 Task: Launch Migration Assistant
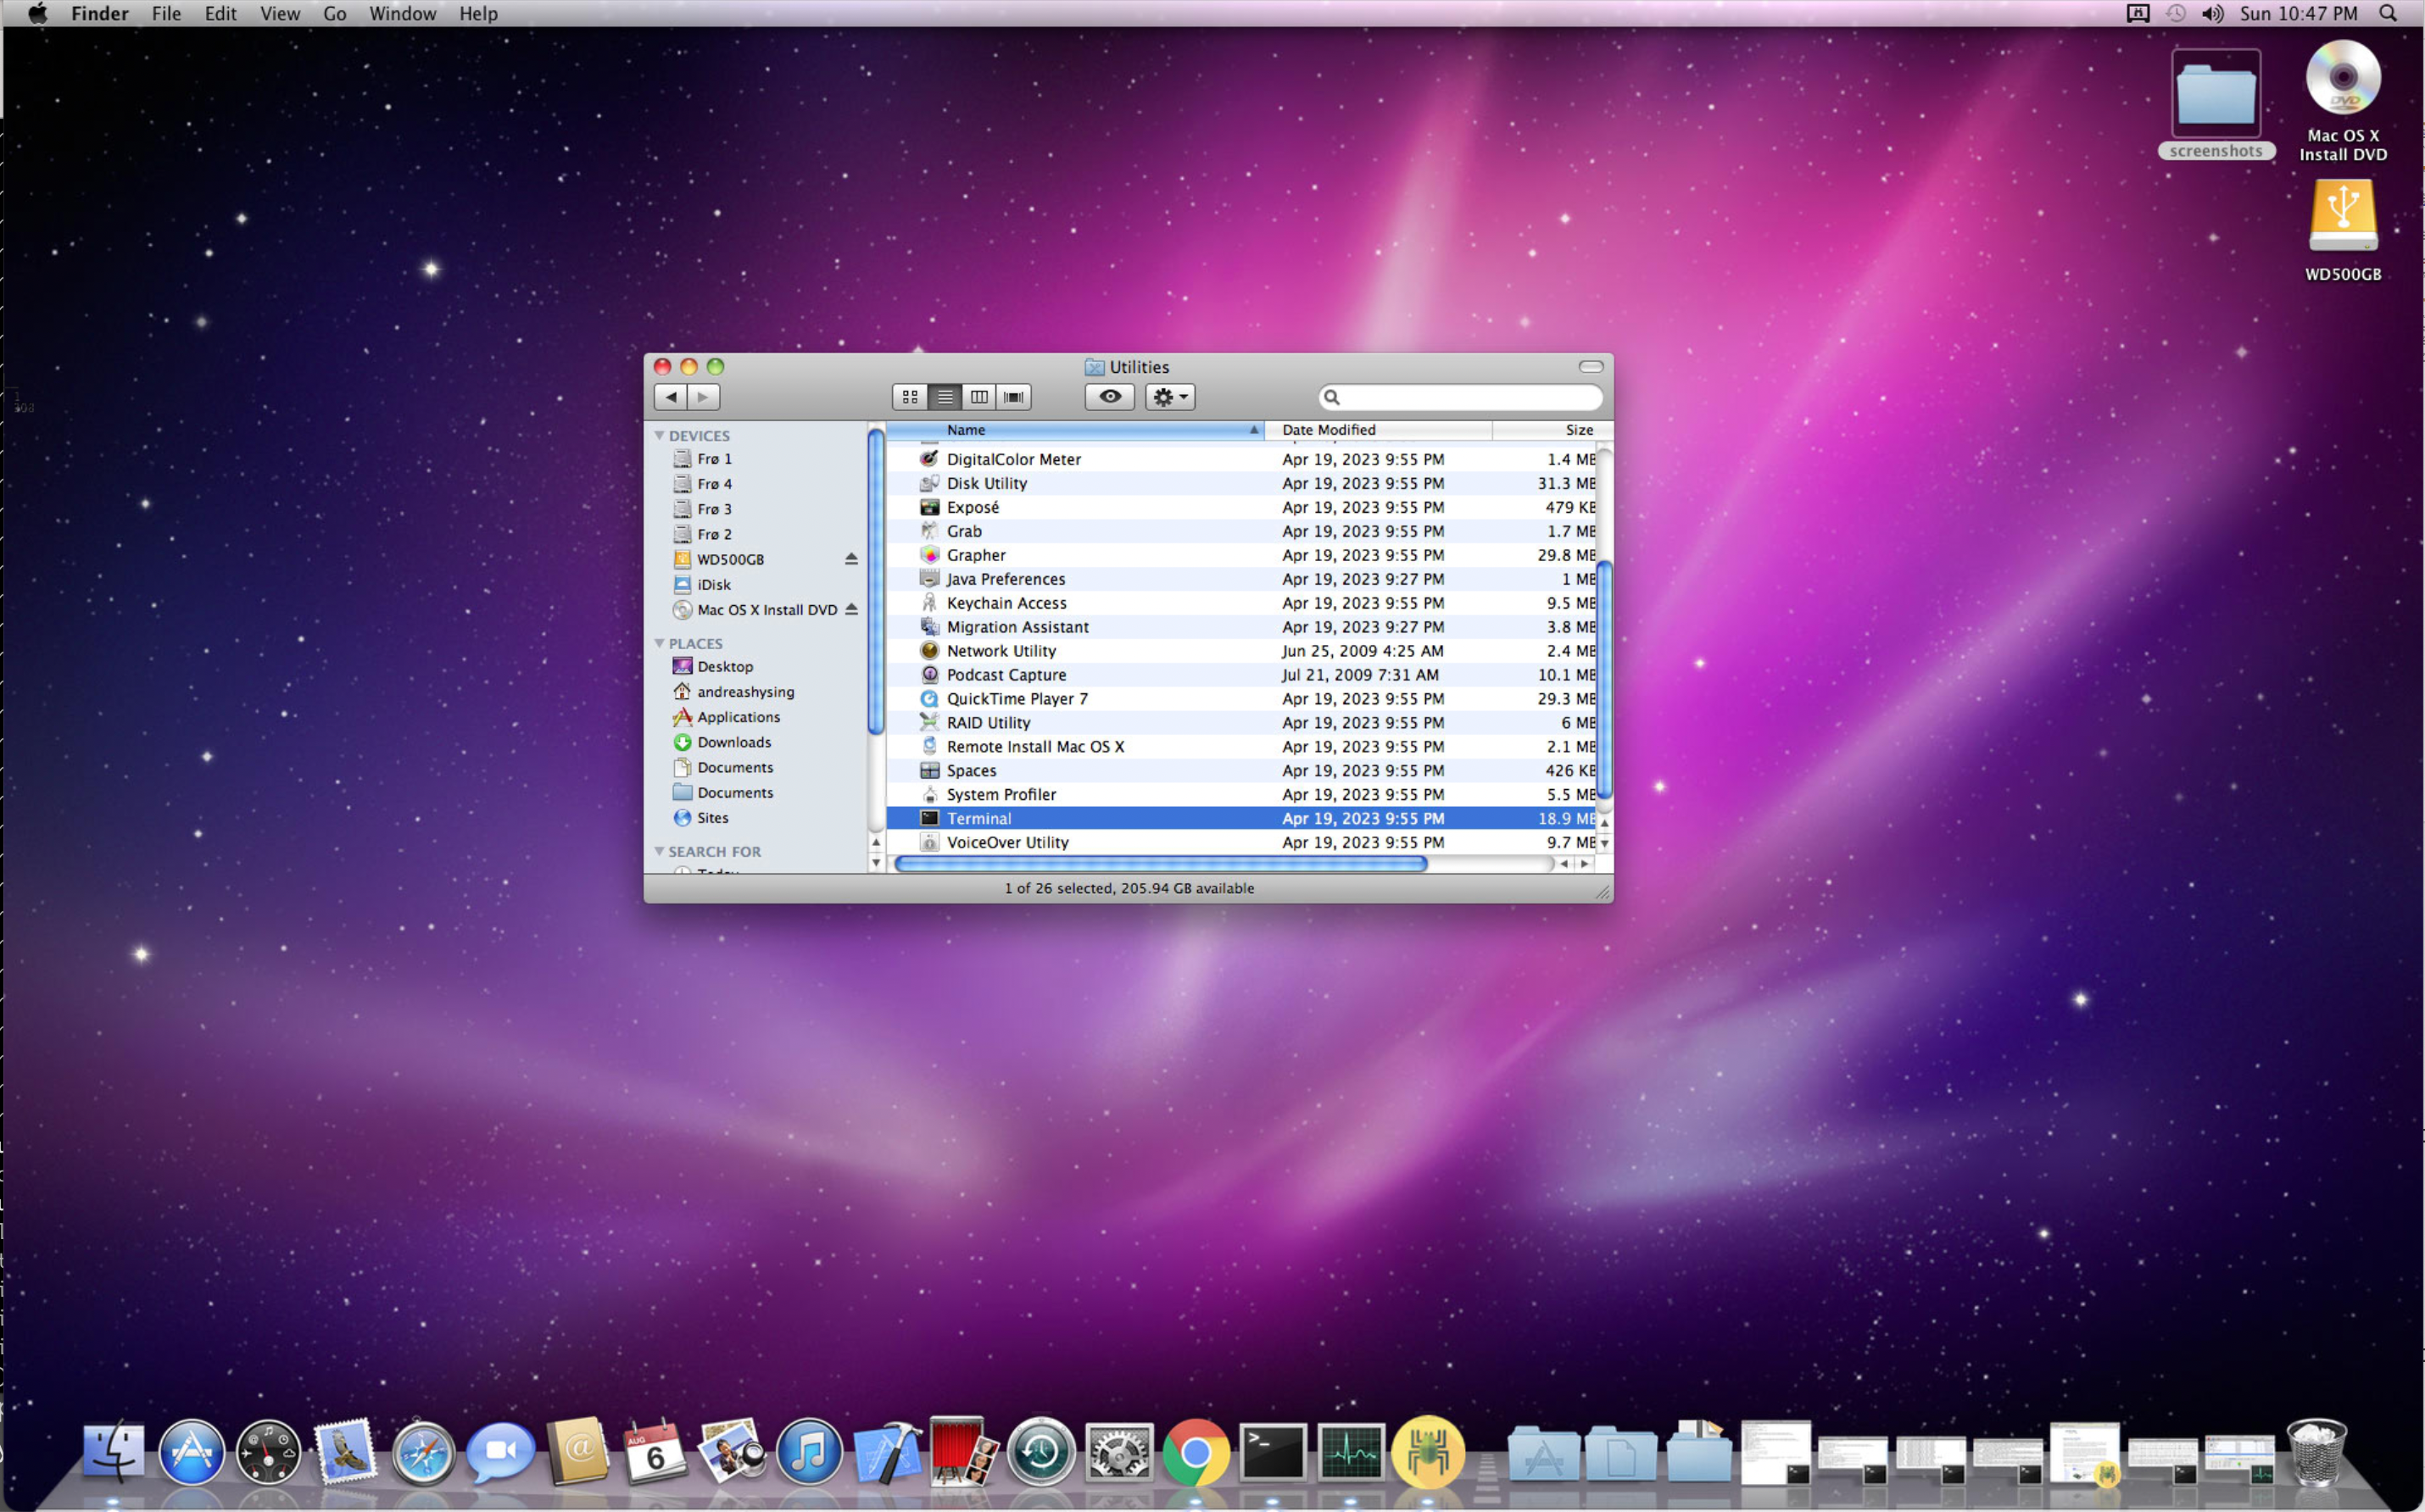1016,625
